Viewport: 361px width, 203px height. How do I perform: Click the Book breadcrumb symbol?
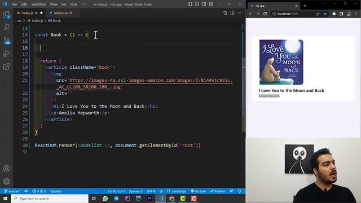(55, 21)
